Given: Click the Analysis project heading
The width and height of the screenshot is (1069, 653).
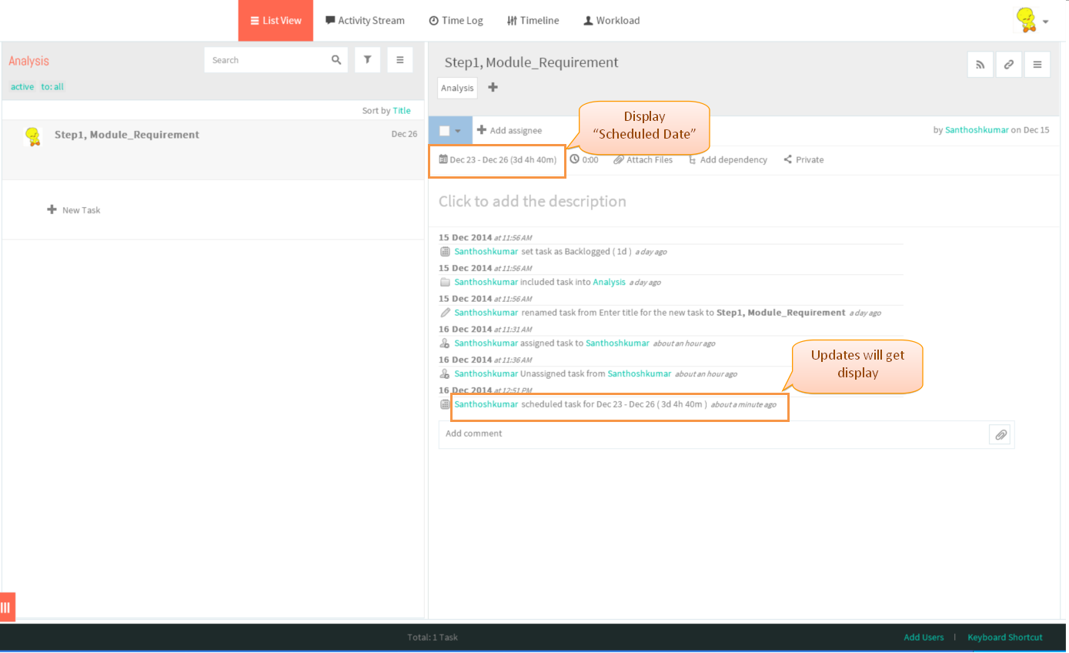Looking at the screenshot, I should (28, 61).
